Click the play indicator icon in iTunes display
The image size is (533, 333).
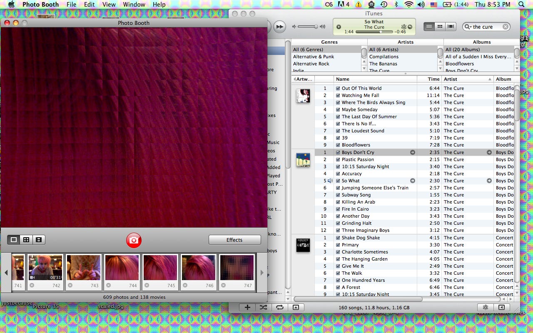[x=339, y=27]
